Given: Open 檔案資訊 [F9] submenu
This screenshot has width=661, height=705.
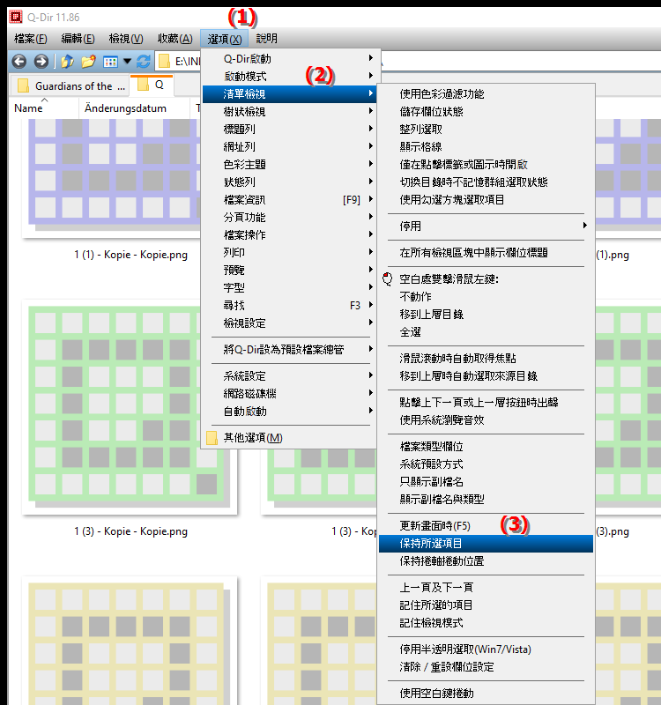Looking at the screenshot, I should tap(289, 200).
